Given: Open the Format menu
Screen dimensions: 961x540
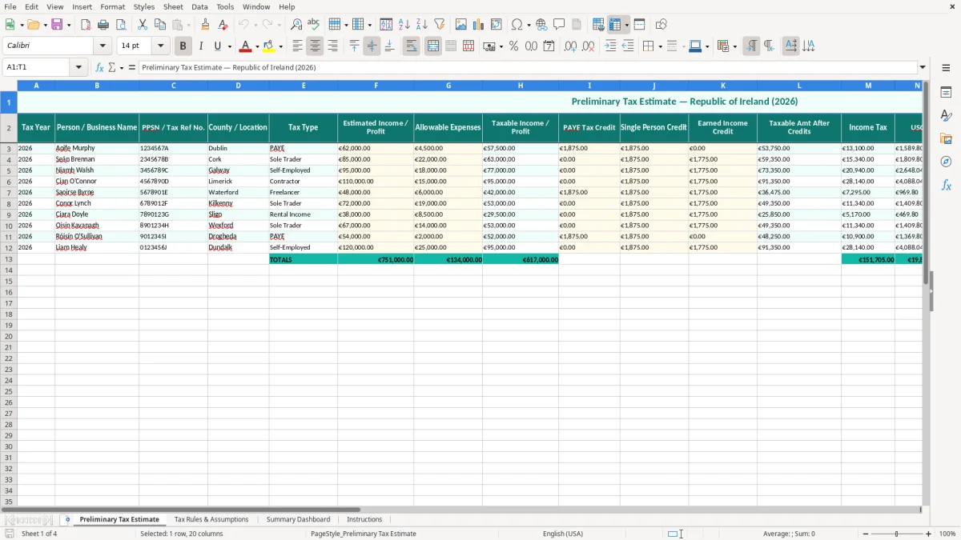Looking at the screenshot, I should [x=112, y=6].
